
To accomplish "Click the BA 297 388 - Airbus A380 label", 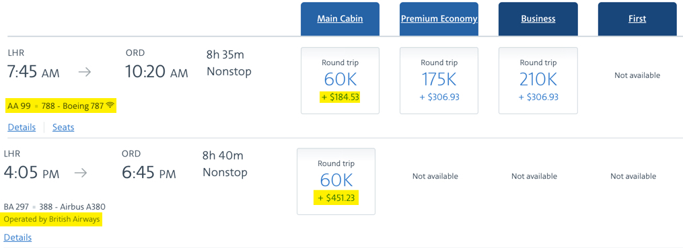I will coord(55,207).
